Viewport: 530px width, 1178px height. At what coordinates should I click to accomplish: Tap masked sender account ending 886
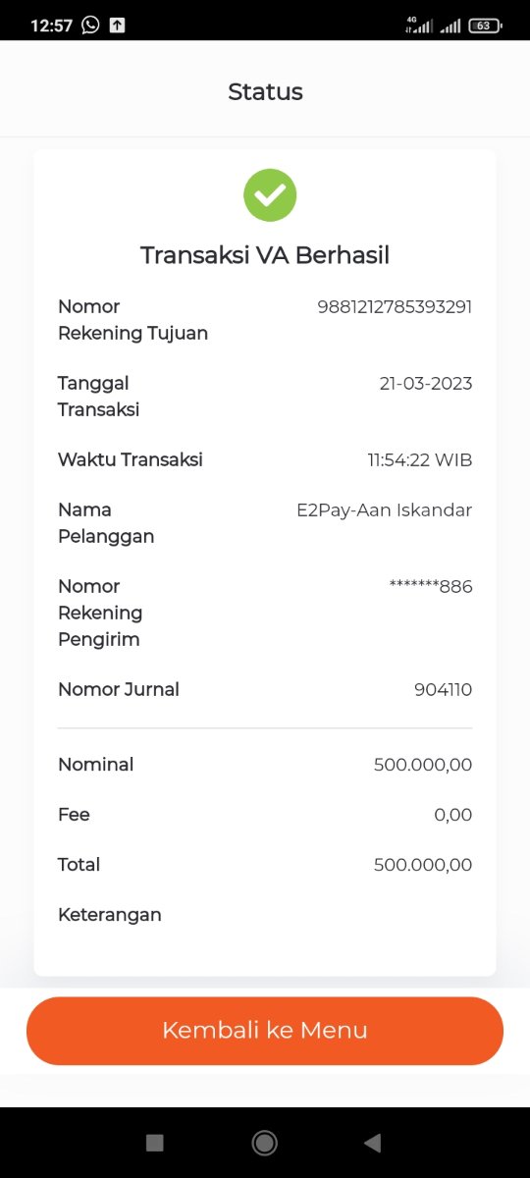pos(431,586)
